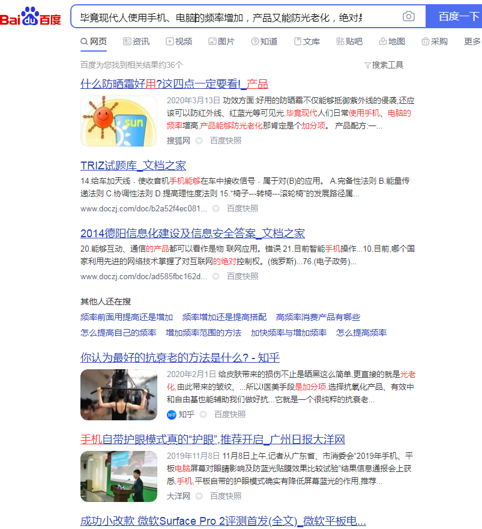Search related: 高频率消费产品有哪些
Viewport: 482px width, 529px height.
click(x=318, y=317)
